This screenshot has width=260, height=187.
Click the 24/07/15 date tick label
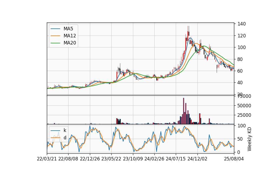point(176,159)
